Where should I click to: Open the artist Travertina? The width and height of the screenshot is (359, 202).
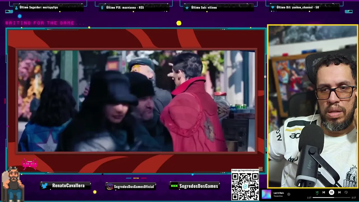pos(278,196)
